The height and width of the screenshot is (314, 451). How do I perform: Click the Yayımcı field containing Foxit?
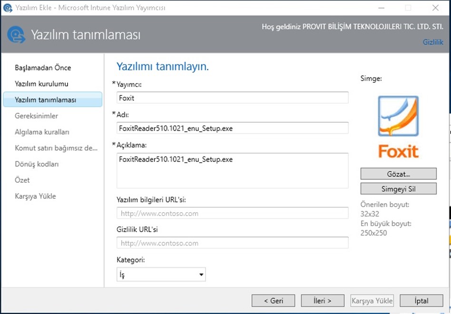coord(233,98)
